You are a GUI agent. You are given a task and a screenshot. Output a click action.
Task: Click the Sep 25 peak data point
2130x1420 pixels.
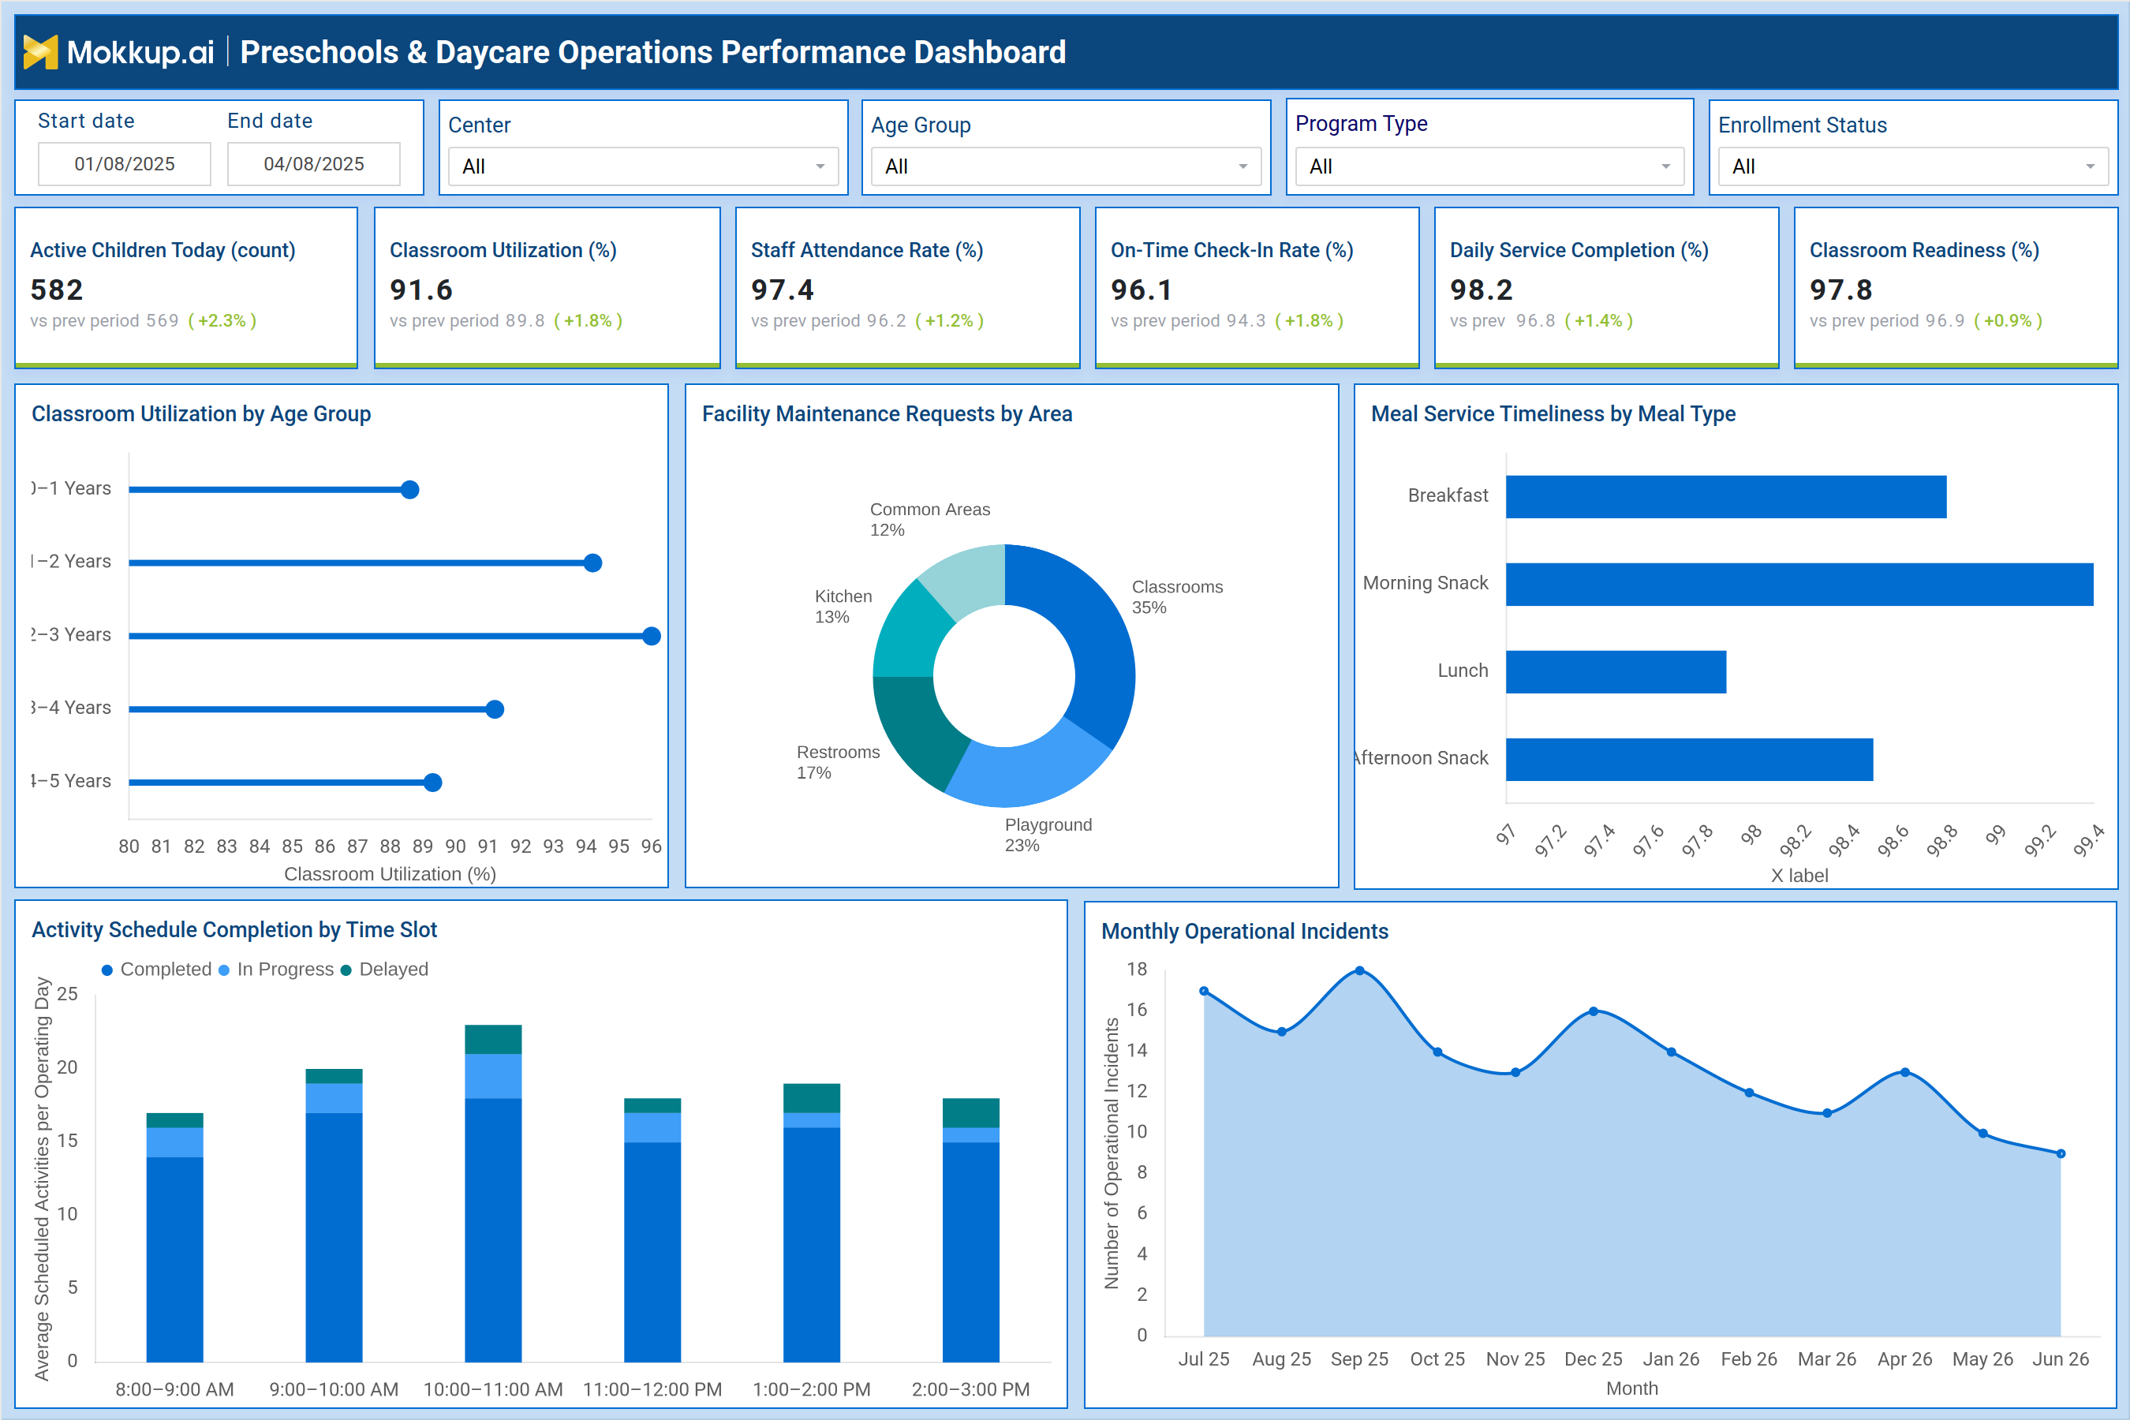1359,971
